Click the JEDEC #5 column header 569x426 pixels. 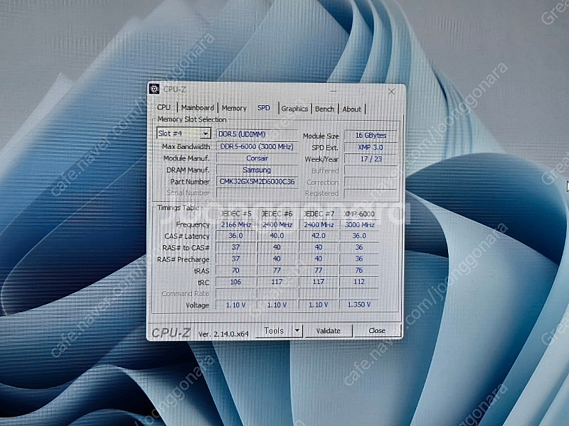coord(236,214)
